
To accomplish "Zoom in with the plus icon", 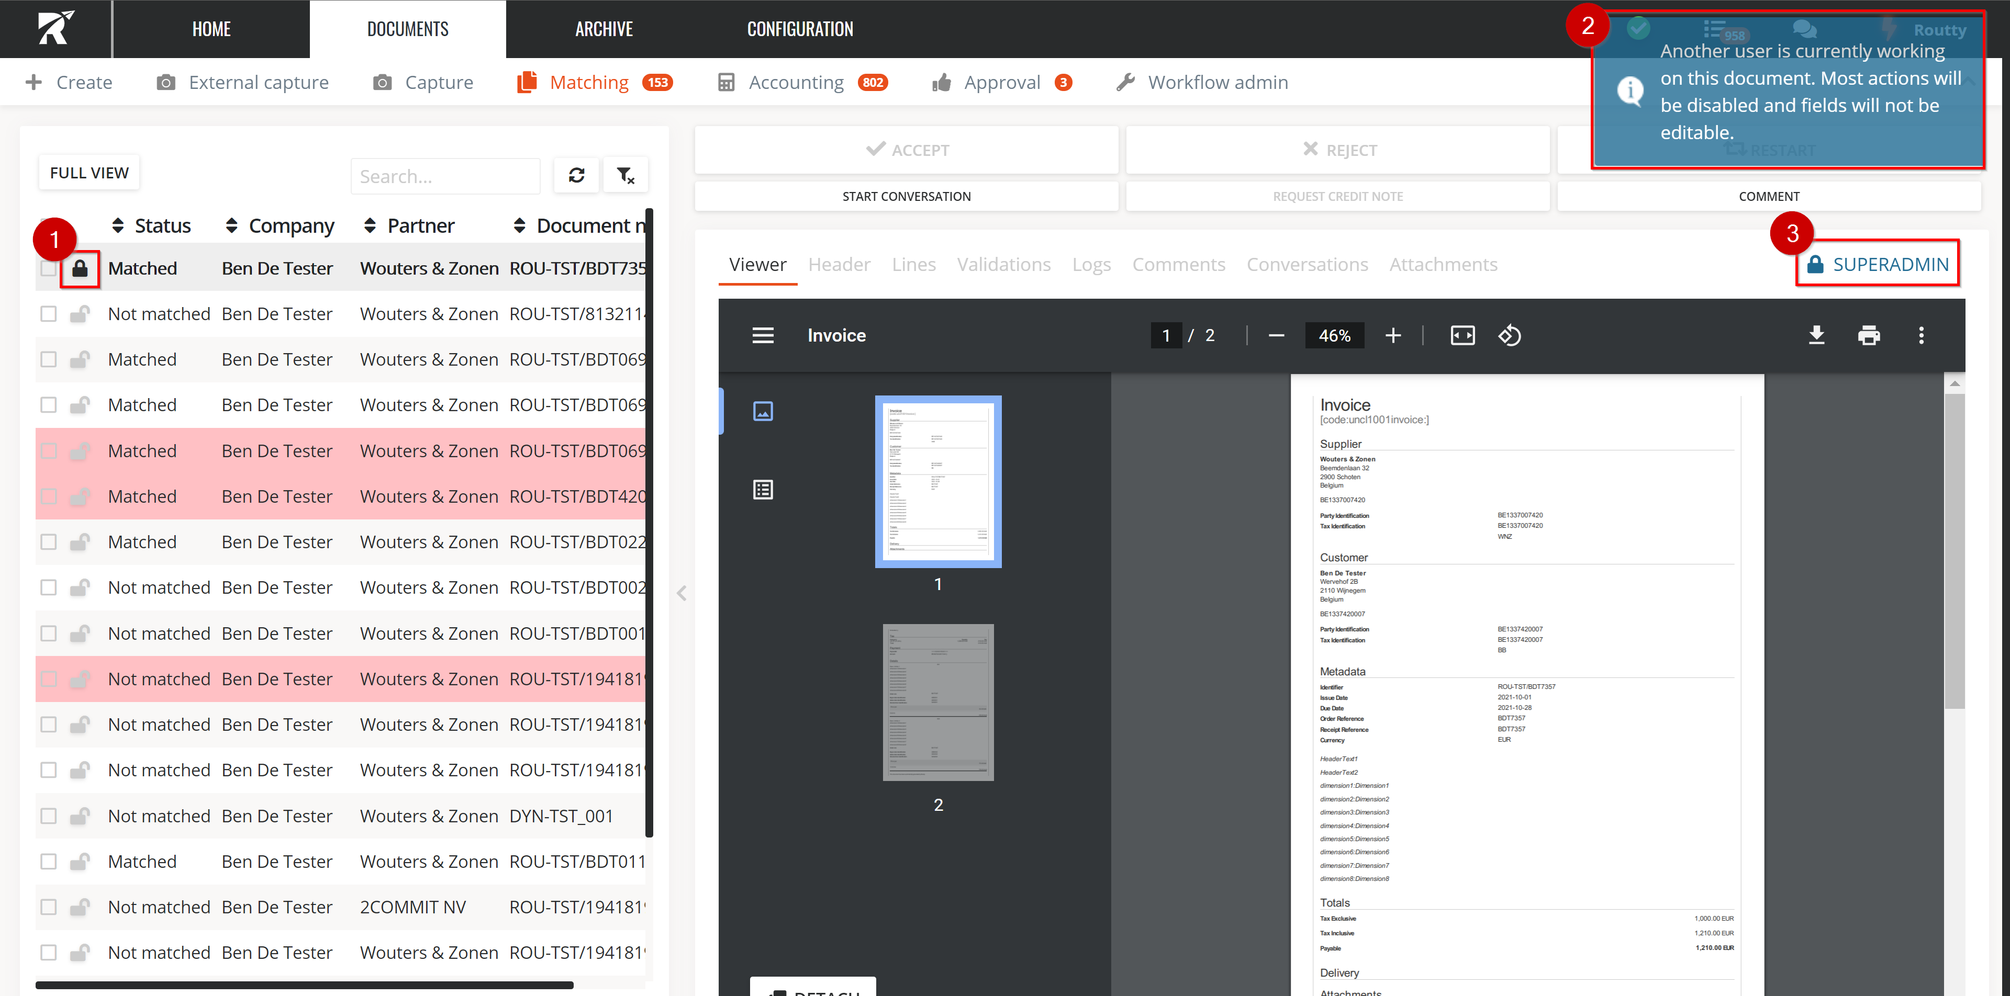I will 1393,335.
